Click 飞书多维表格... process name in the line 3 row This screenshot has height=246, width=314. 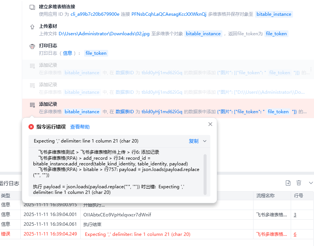pos(271,215)
